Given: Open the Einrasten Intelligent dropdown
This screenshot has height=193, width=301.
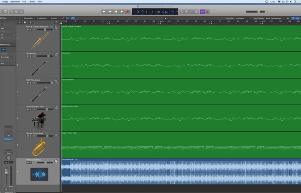Looking at the screenshot, I should 243,18.
